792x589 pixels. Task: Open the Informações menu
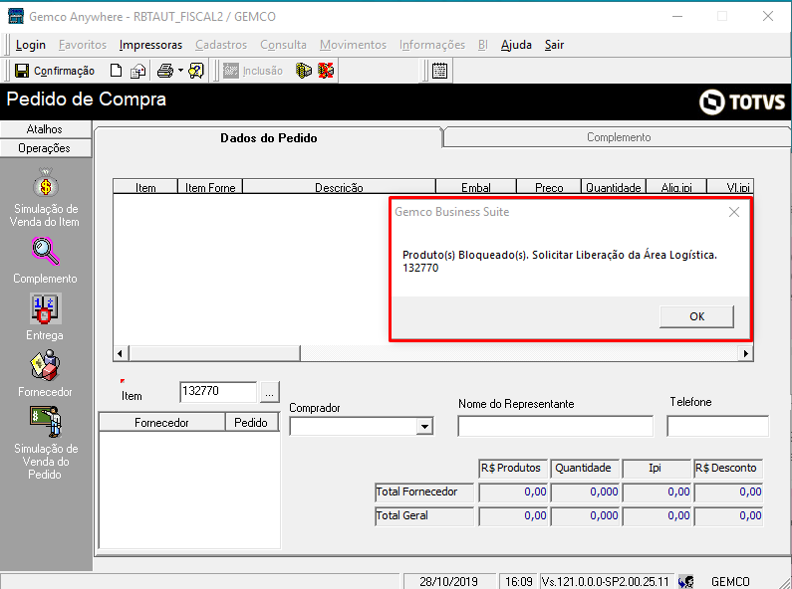432,45
